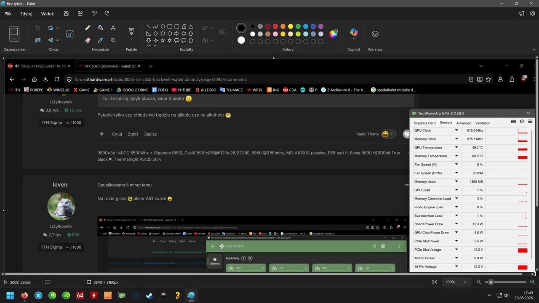Select the Magnifier tool
Screen dimensions: 539x303
tap(113, 40)
